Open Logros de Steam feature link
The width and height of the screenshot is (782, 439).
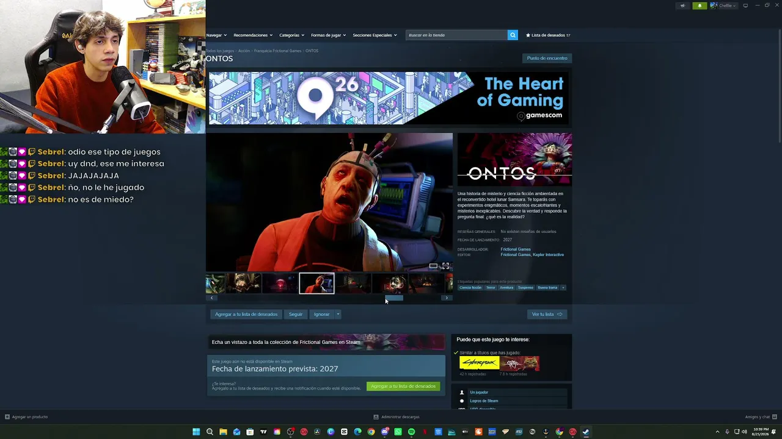pos(484,401)
